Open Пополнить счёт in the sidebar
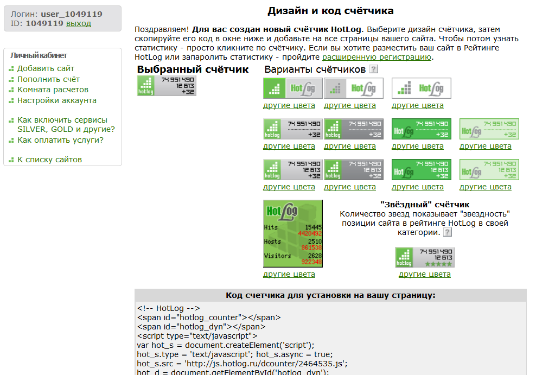536x375 pixels. coord(48,79)
